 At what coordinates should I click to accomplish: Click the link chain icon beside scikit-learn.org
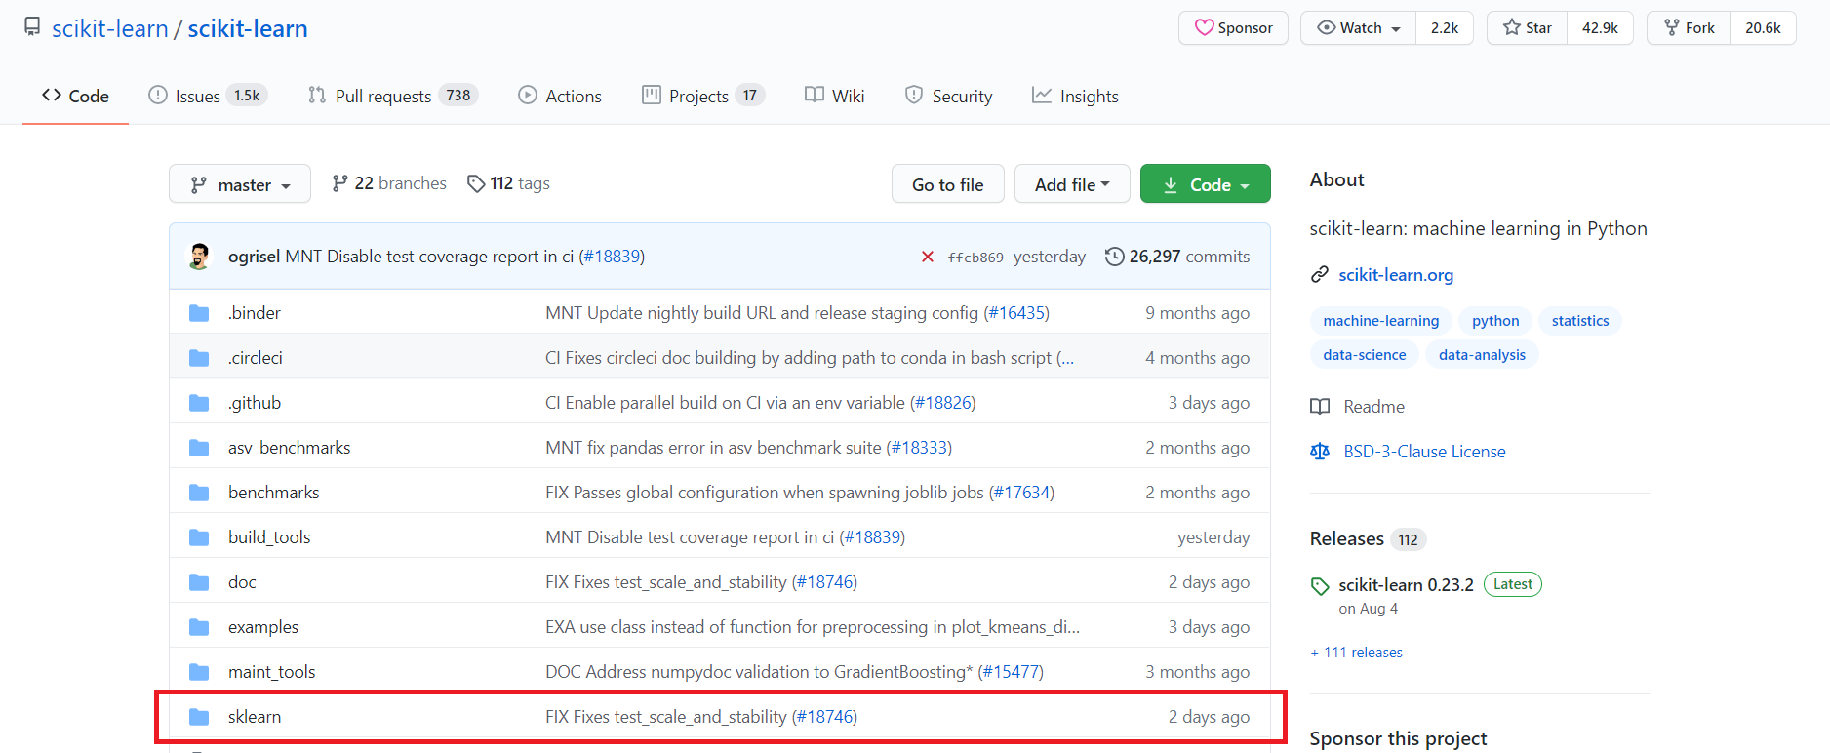(x=1320, y=275)
